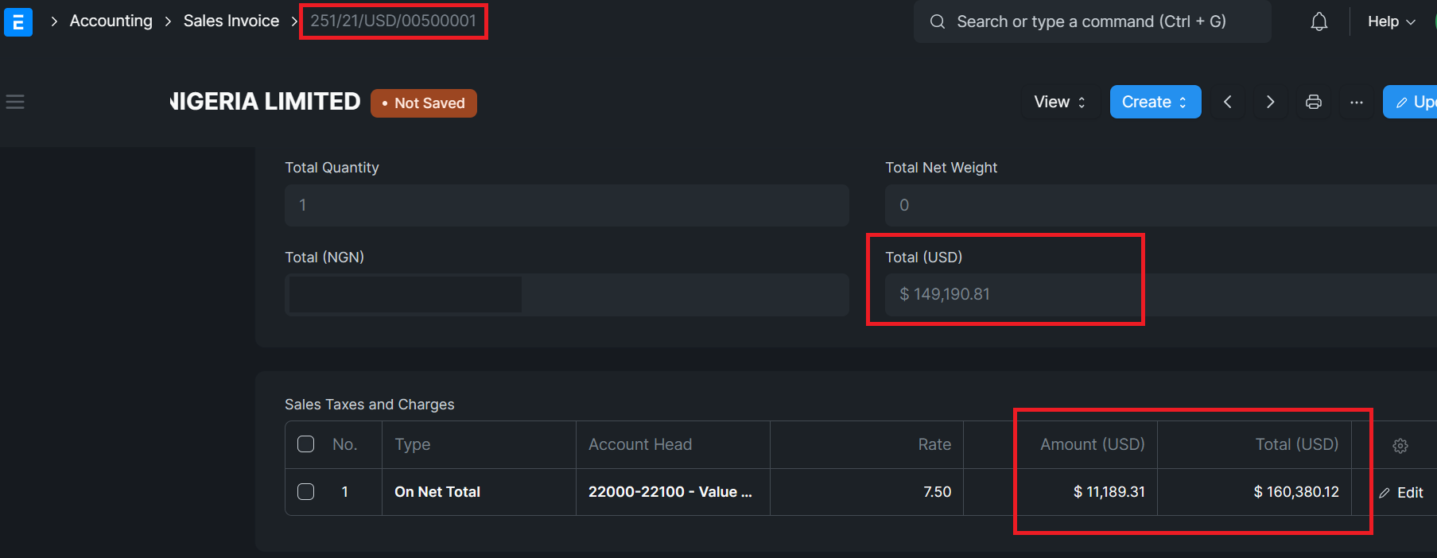This screenshot has width=1437, height=558.
Task: Go to Accounting via breadcrumb
Action: click(111, 21)
